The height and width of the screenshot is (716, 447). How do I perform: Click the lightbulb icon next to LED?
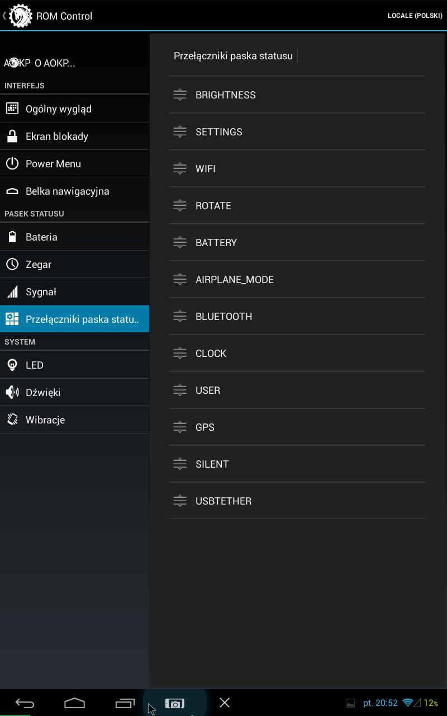point(12,365)
